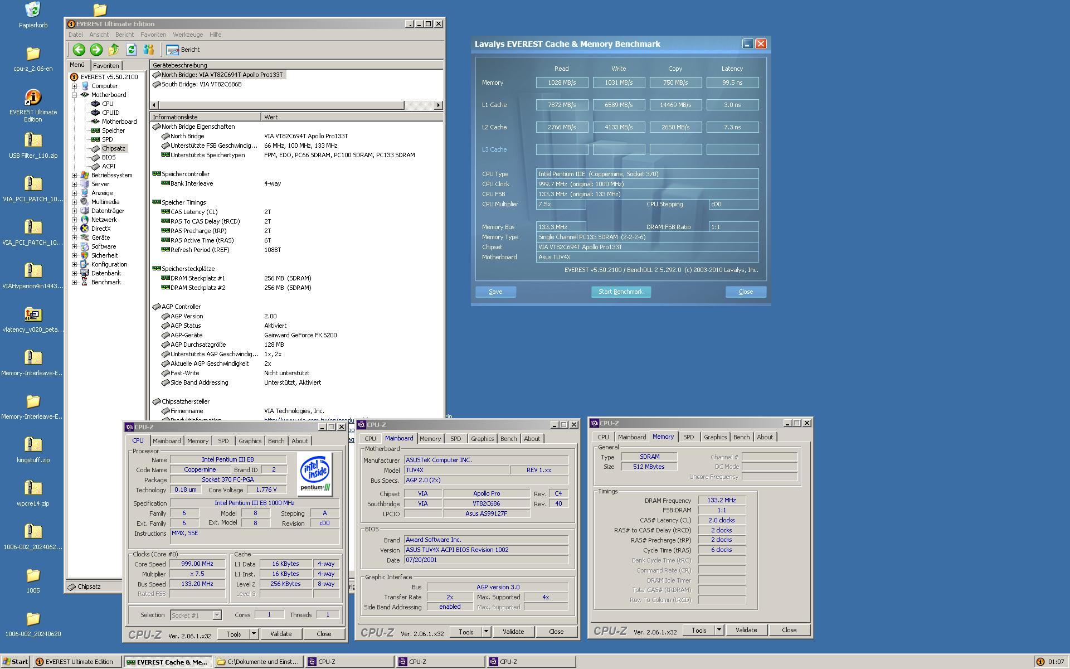Screen dimensions: 1070x669
Task: Click the green Back arrow in EVEREST toolbar
Action: click(79, 50)
